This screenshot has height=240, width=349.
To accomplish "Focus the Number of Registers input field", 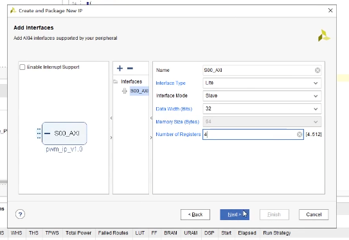I will pos(253,135).
